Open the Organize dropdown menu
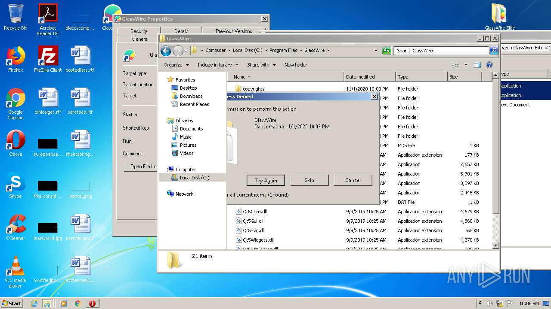Viewport: 551px width, 309px height. point(176,65)
